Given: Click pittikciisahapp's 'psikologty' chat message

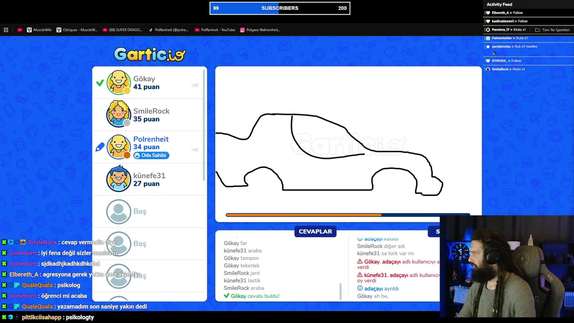Looking at the screenshot, I should [80, 317].
